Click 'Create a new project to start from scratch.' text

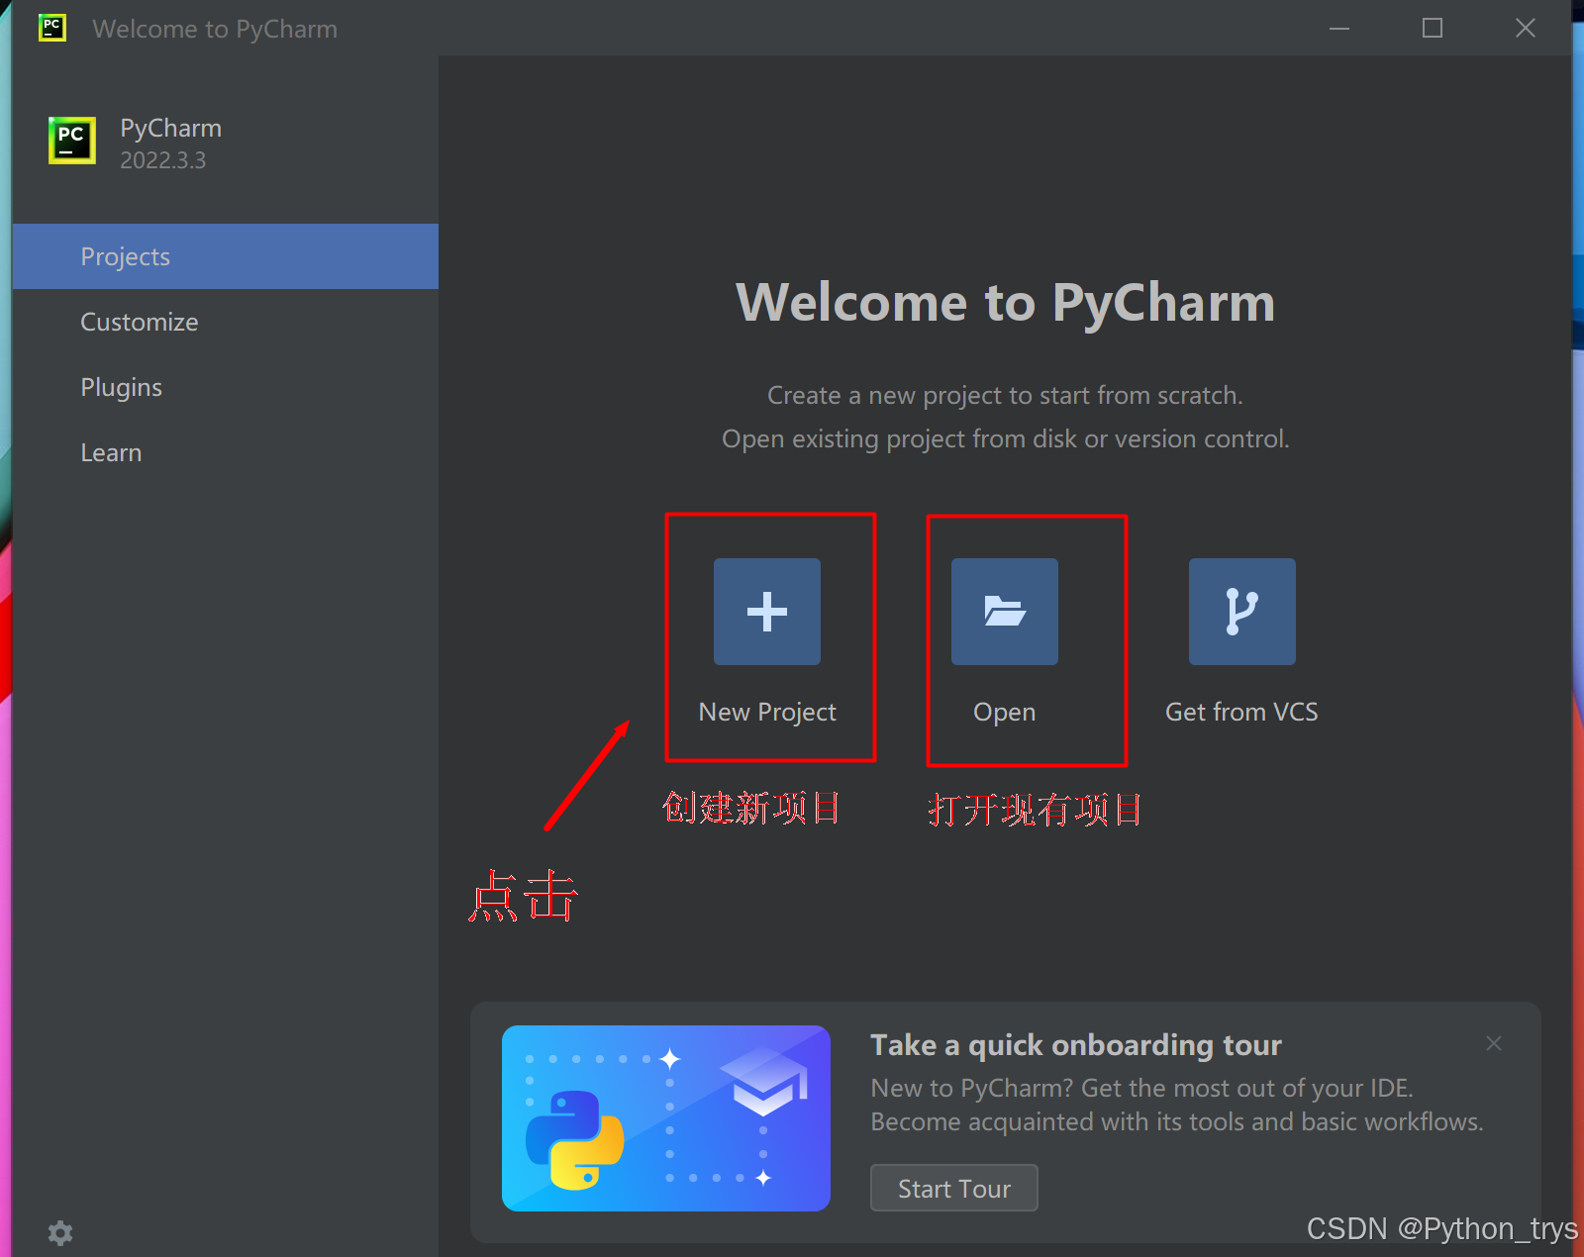pyautogui.click(x=1005, y=395)
